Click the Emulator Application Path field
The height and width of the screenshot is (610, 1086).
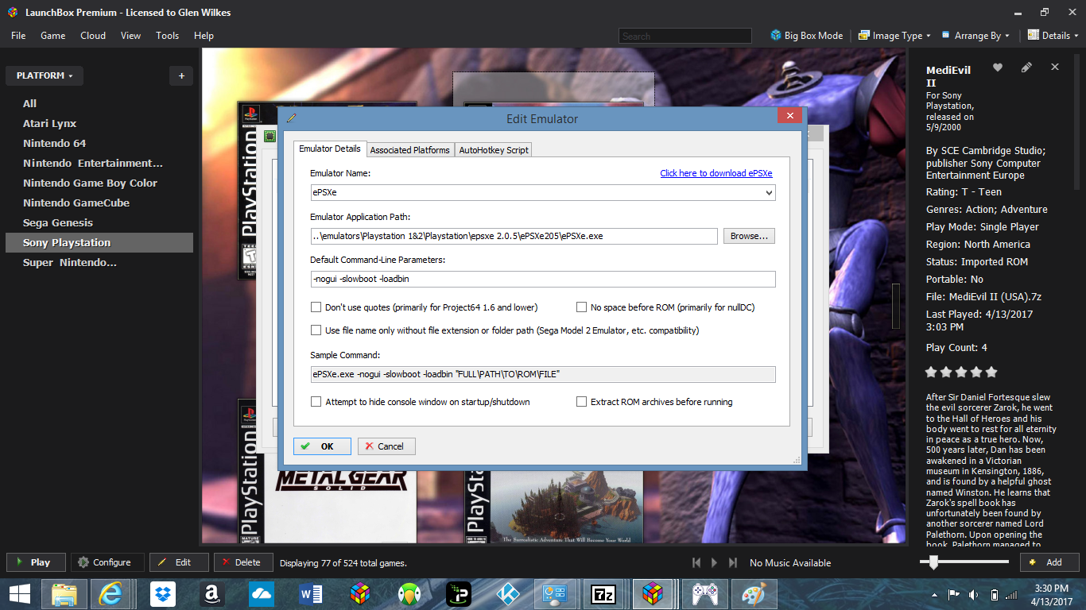(514, 236)
